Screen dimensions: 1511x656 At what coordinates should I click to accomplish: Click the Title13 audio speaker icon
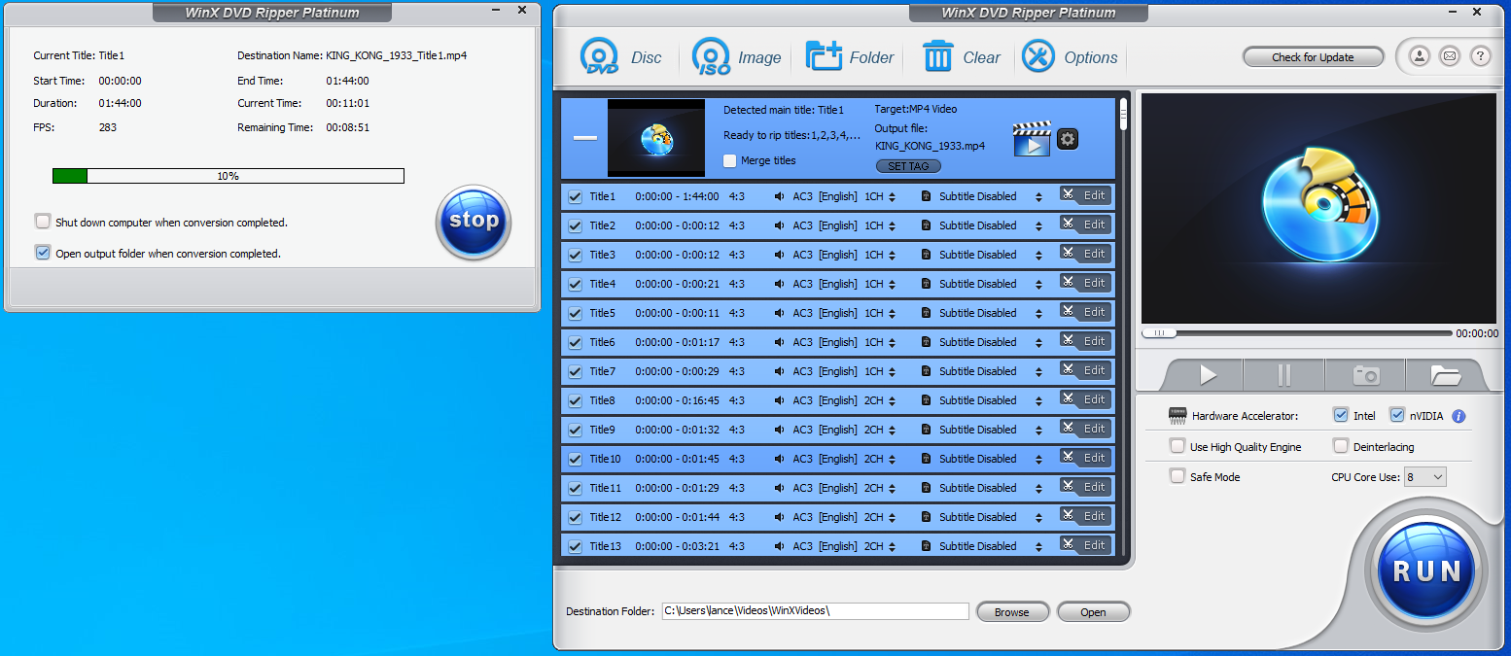(x=780, y=546)
